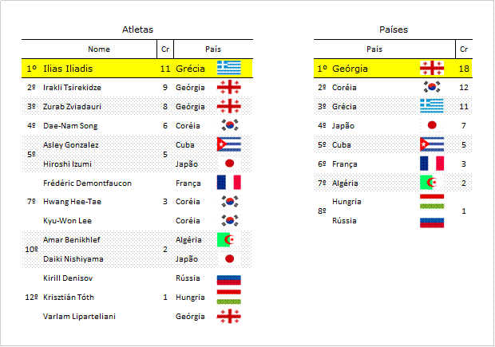Select the Korea flag in Países table

pos(432,87)
